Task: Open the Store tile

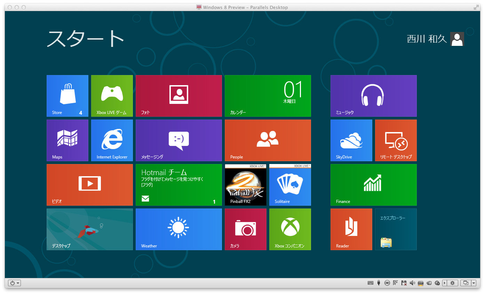Action: click(x=67, y=96)
